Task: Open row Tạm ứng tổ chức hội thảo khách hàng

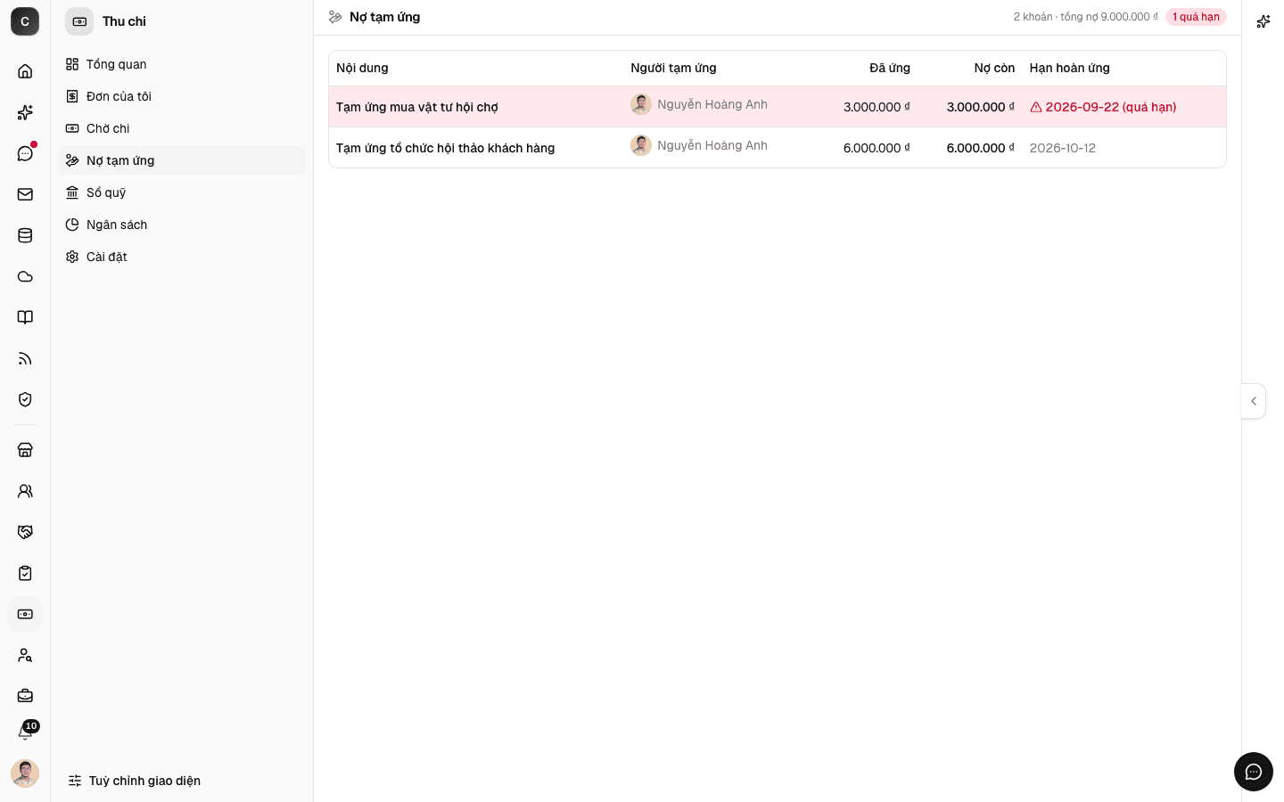Action: tap(778, 148)
